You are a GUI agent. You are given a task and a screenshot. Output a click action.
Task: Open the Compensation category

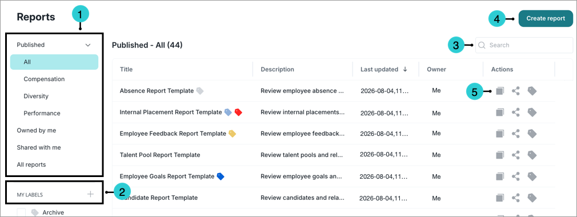[x=44, y=79]
